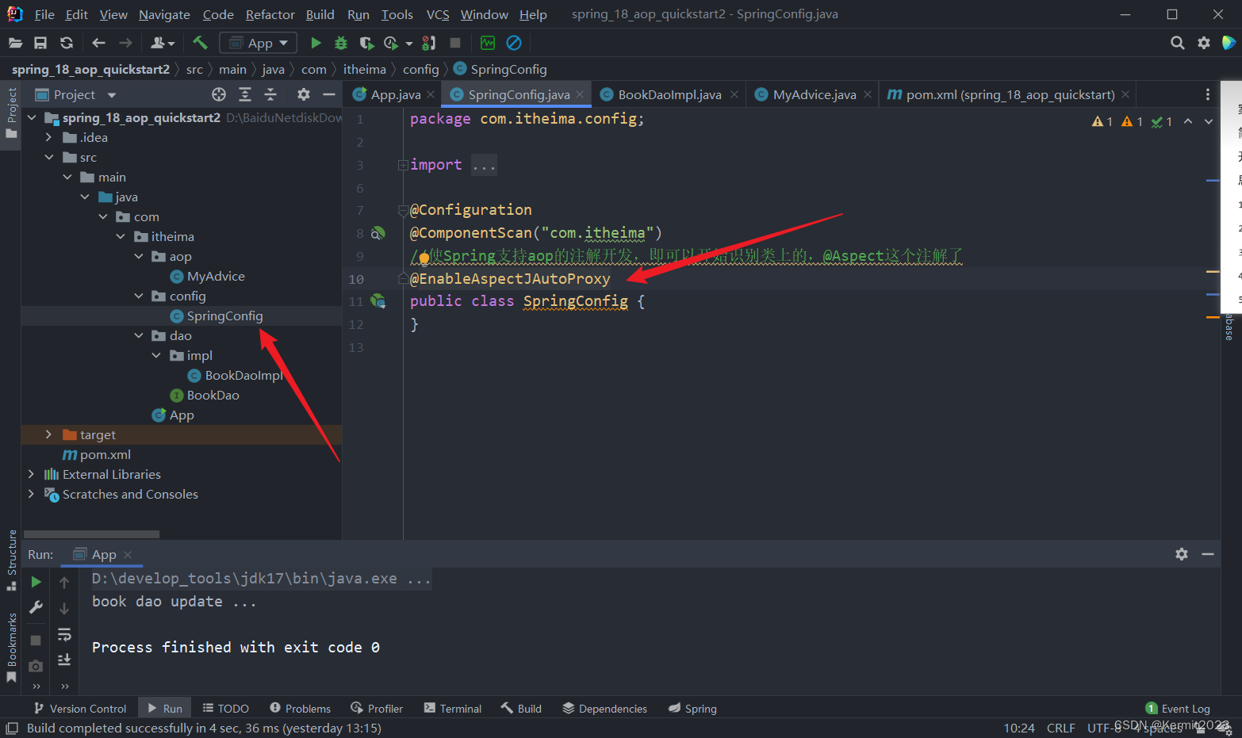
Task: Open Run panel settings gear
Action: pos(1182,554)
